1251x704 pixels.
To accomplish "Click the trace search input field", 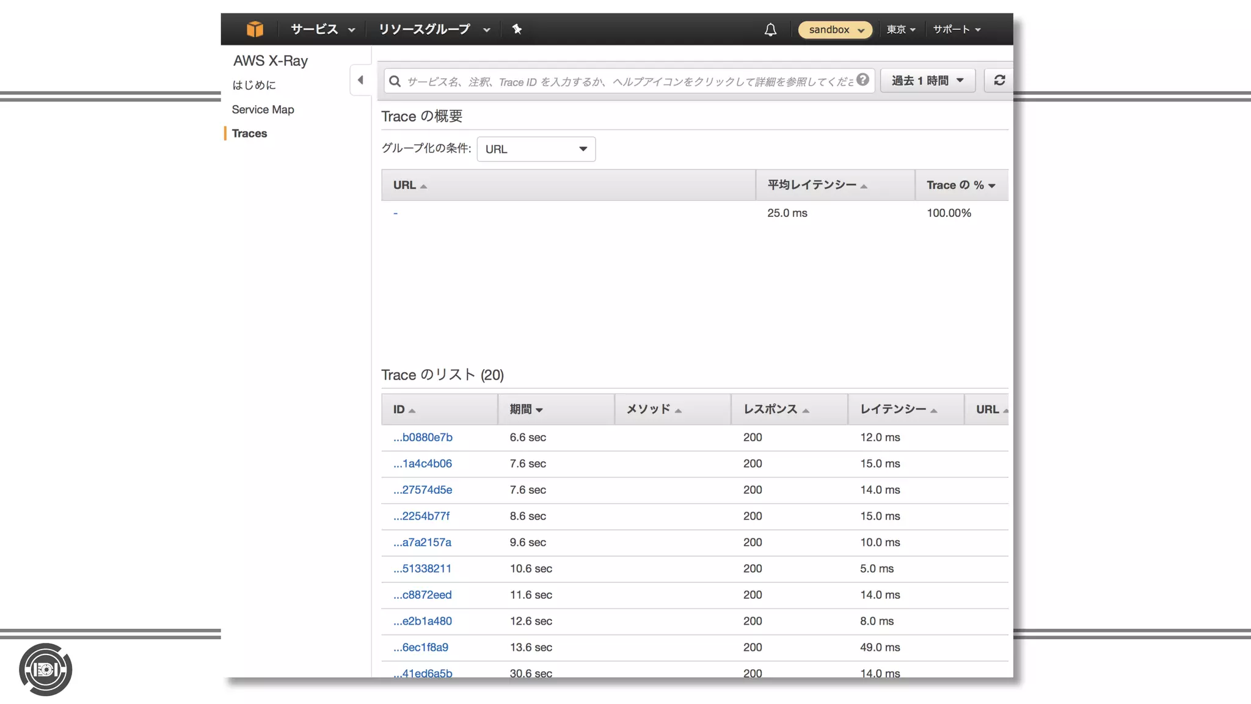I will 629,81.
